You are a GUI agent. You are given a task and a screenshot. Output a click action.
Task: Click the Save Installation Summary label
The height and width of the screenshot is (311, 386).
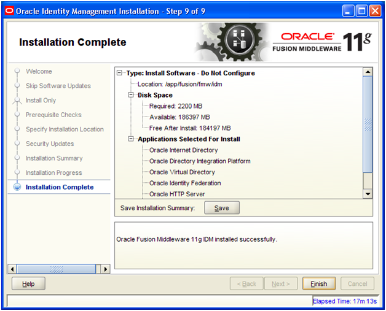[x=157, y=208]
